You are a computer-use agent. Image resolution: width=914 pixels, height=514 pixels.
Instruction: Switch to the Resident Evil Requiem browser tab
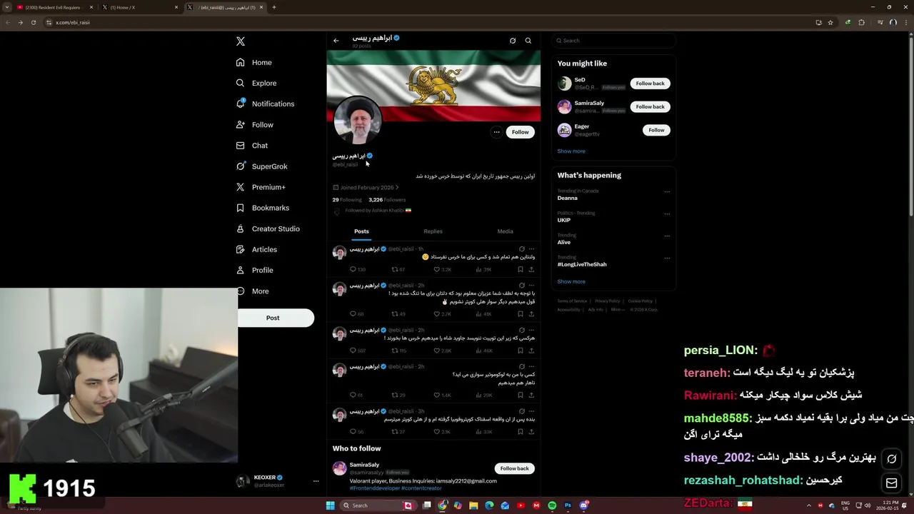pyautogui.click(x=54, y=7)
